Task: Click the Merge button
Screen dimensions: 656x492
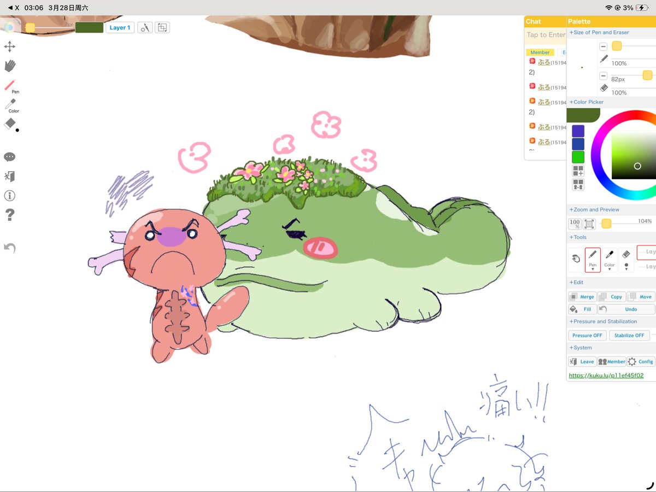Action: click(582, 296)
